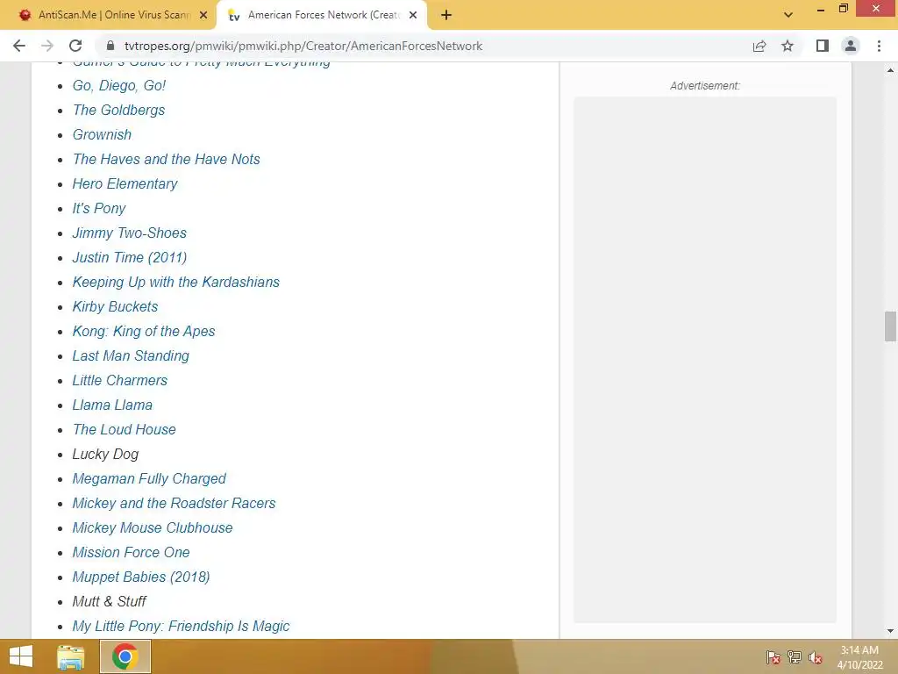898x674 pixels.
Task: Click the scrollbar down arrow
Action: coord(890,632)
